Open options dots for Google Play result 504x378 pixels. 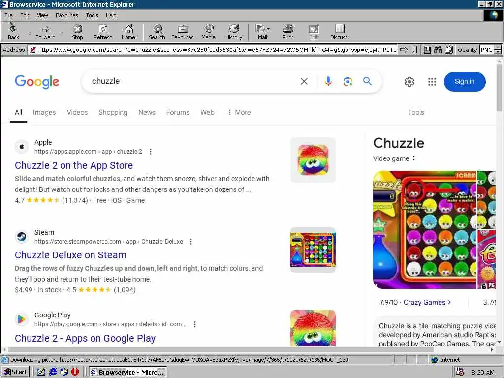[x=195, y=324]
